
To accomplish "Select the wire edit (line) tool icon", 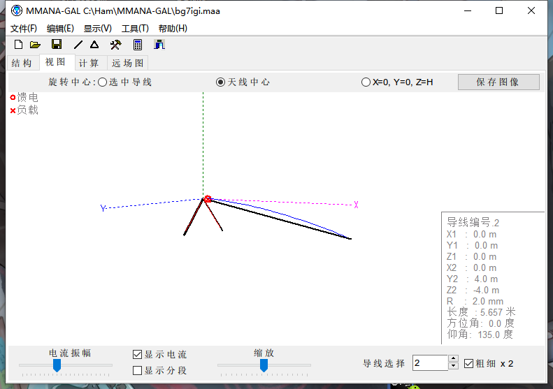I will click(x=78, y=45).
